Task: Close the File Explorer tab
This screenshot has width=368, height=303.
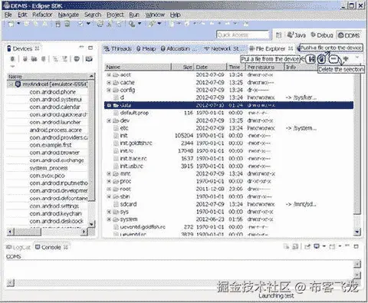Action: pos(291,48)
